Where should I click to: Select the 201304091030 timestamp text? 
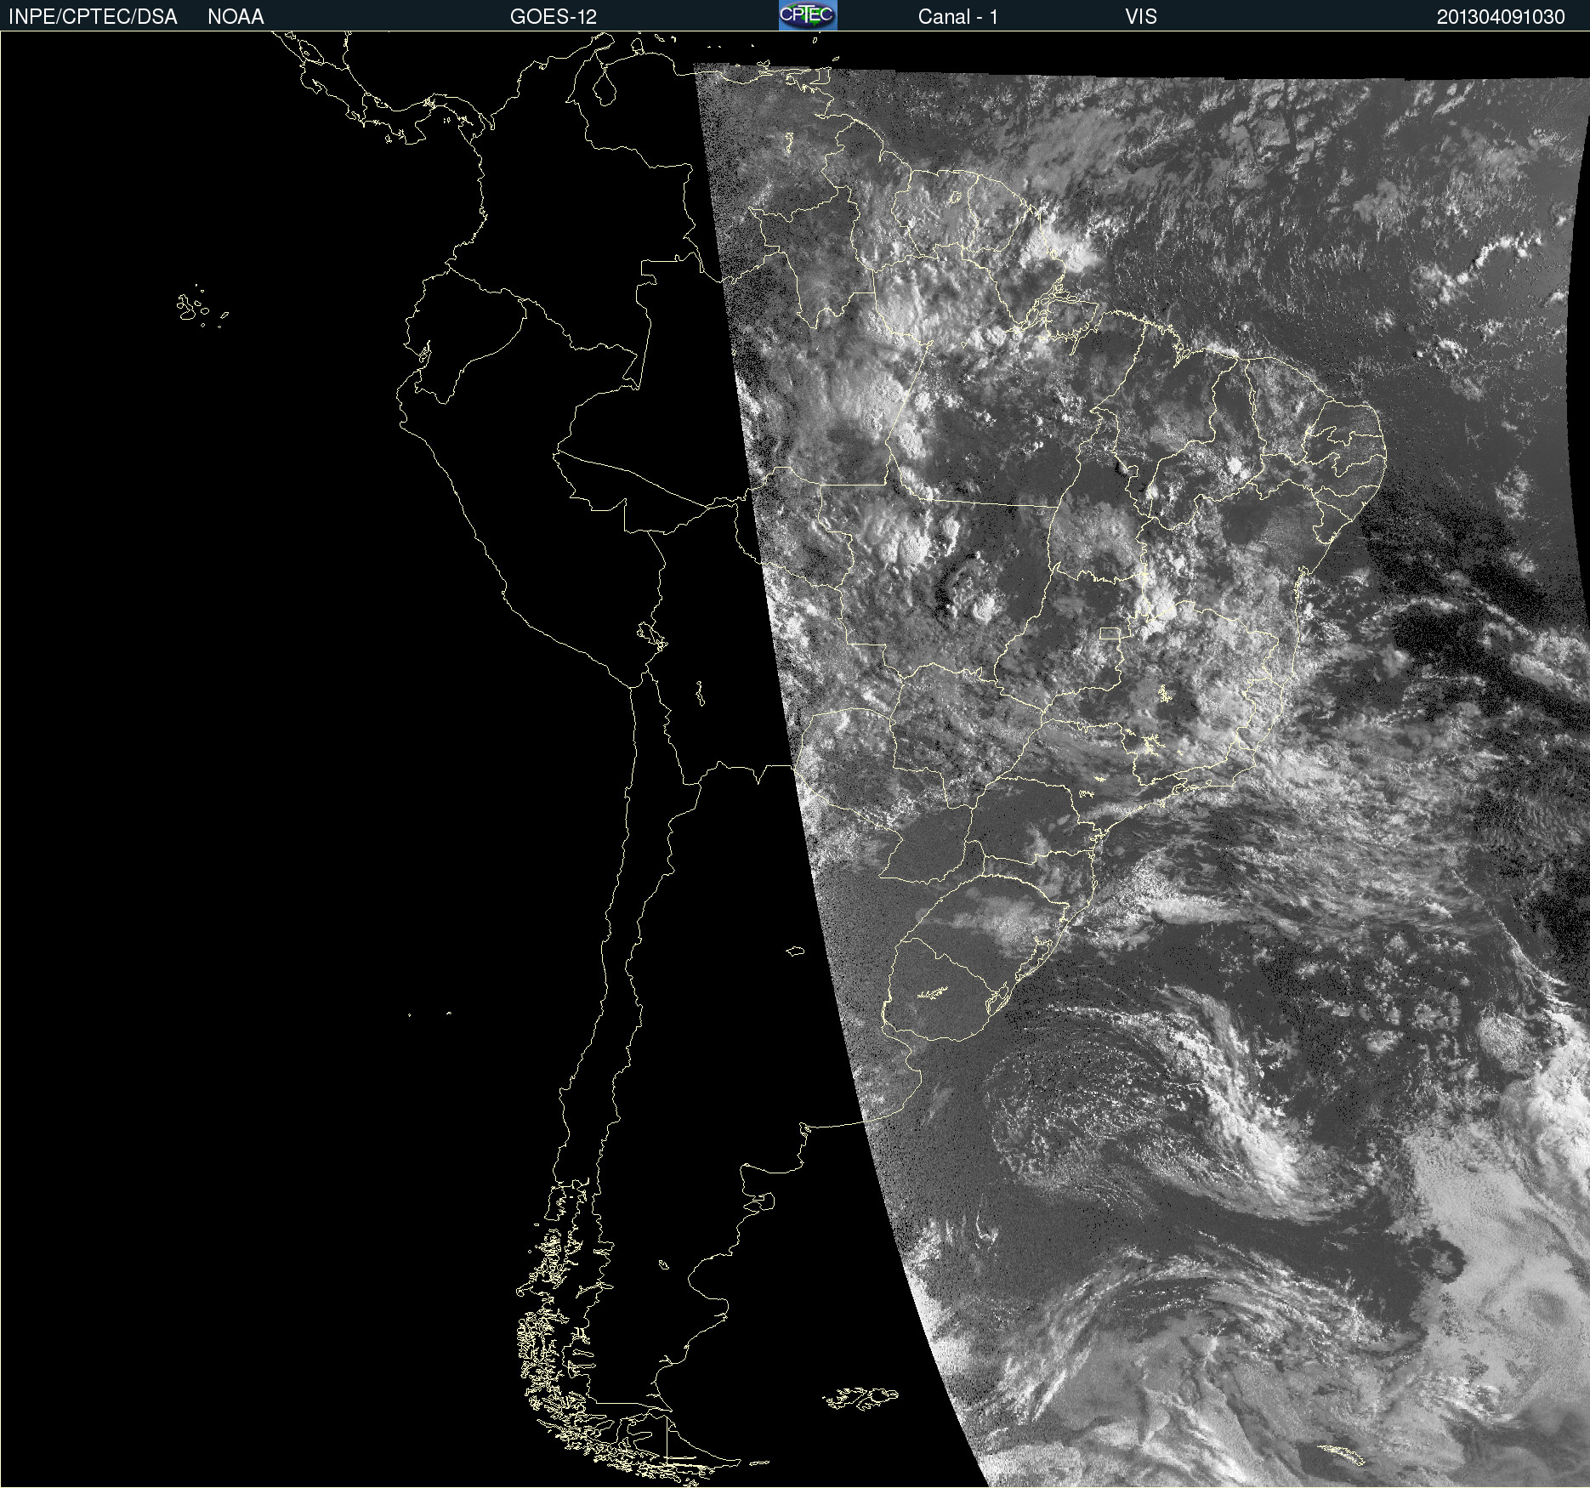(1501, 17)
